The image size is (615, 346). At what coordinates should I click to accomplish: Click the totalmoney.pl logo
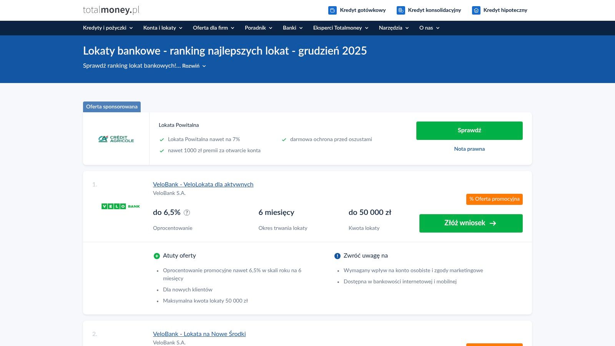111,10
